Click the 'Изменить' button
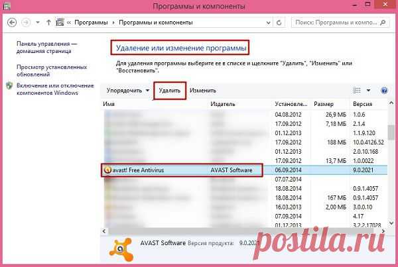The width and height of the screenshot is (398, 267). (203, 91)
